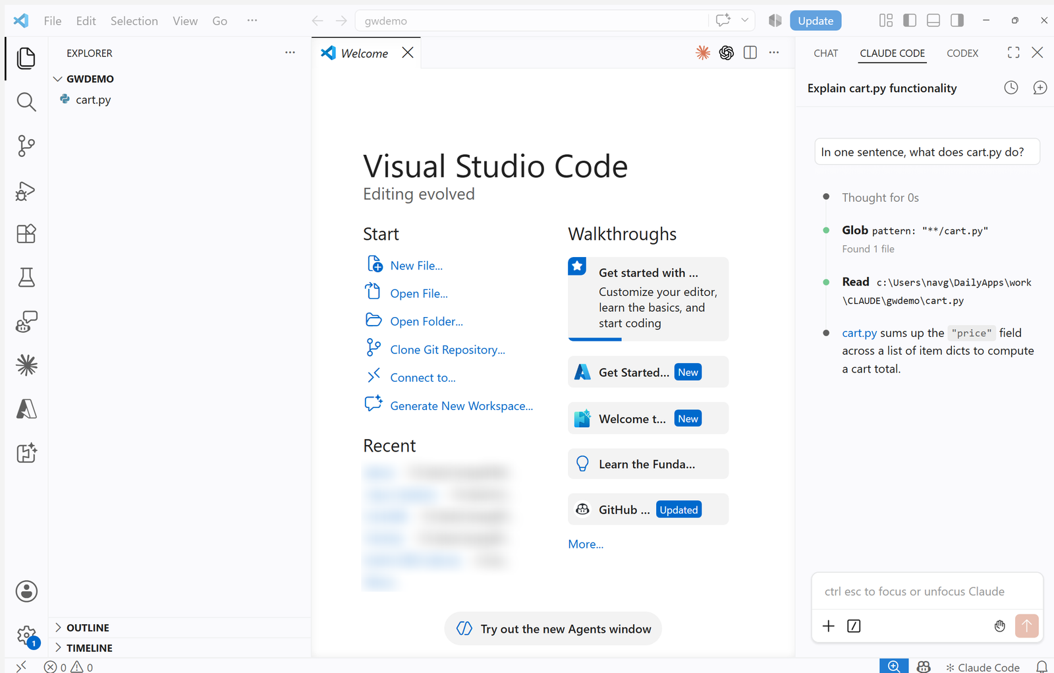This screenshot has height=673, width=1054.
Task: Select the CLAUDE CODE tab
Action: tap(893, 53)
